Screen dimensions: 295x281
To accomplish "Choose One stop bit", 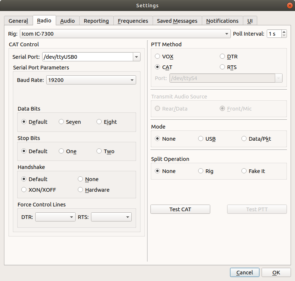I will tap(68, 151).
